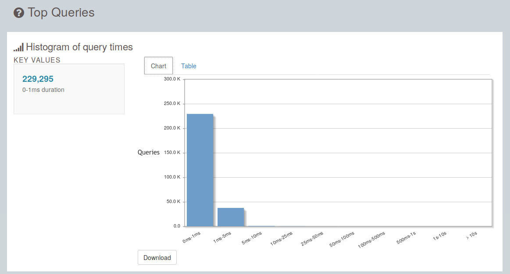Click the 1ms-5ms histogram bar

[231, 217]
